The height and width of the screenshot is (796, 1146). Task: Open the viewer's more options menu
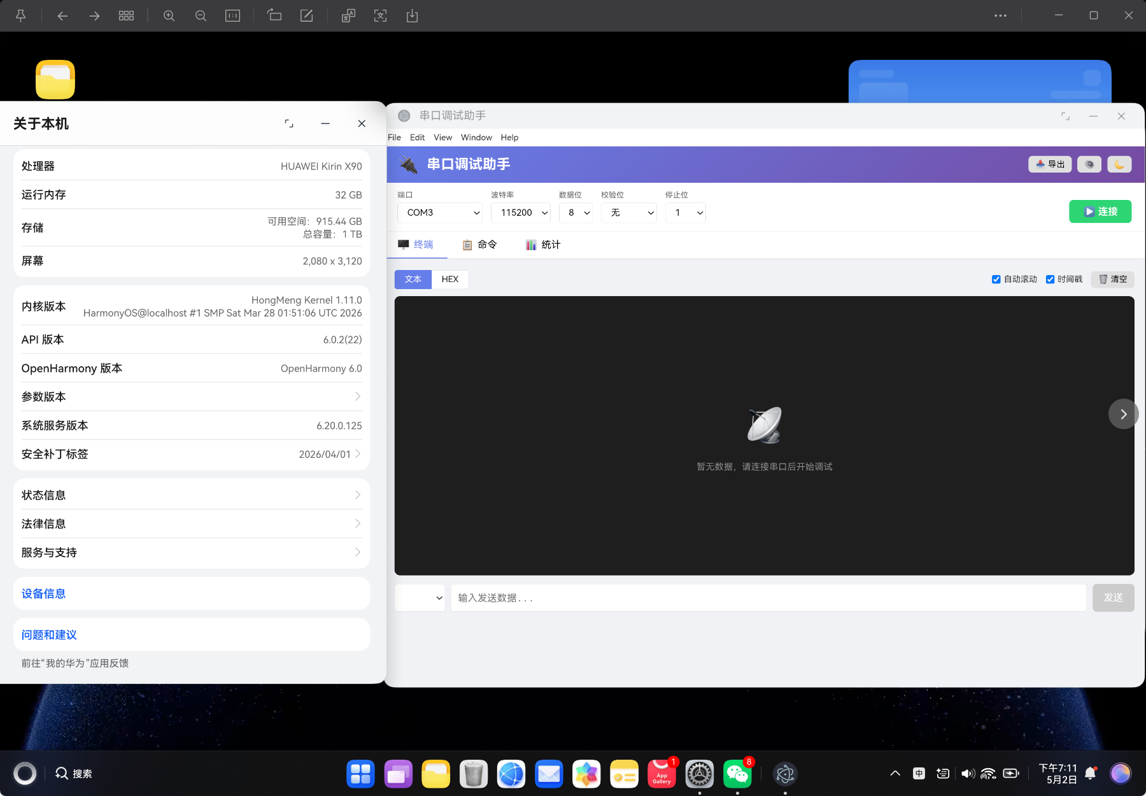pos(1000,16)
